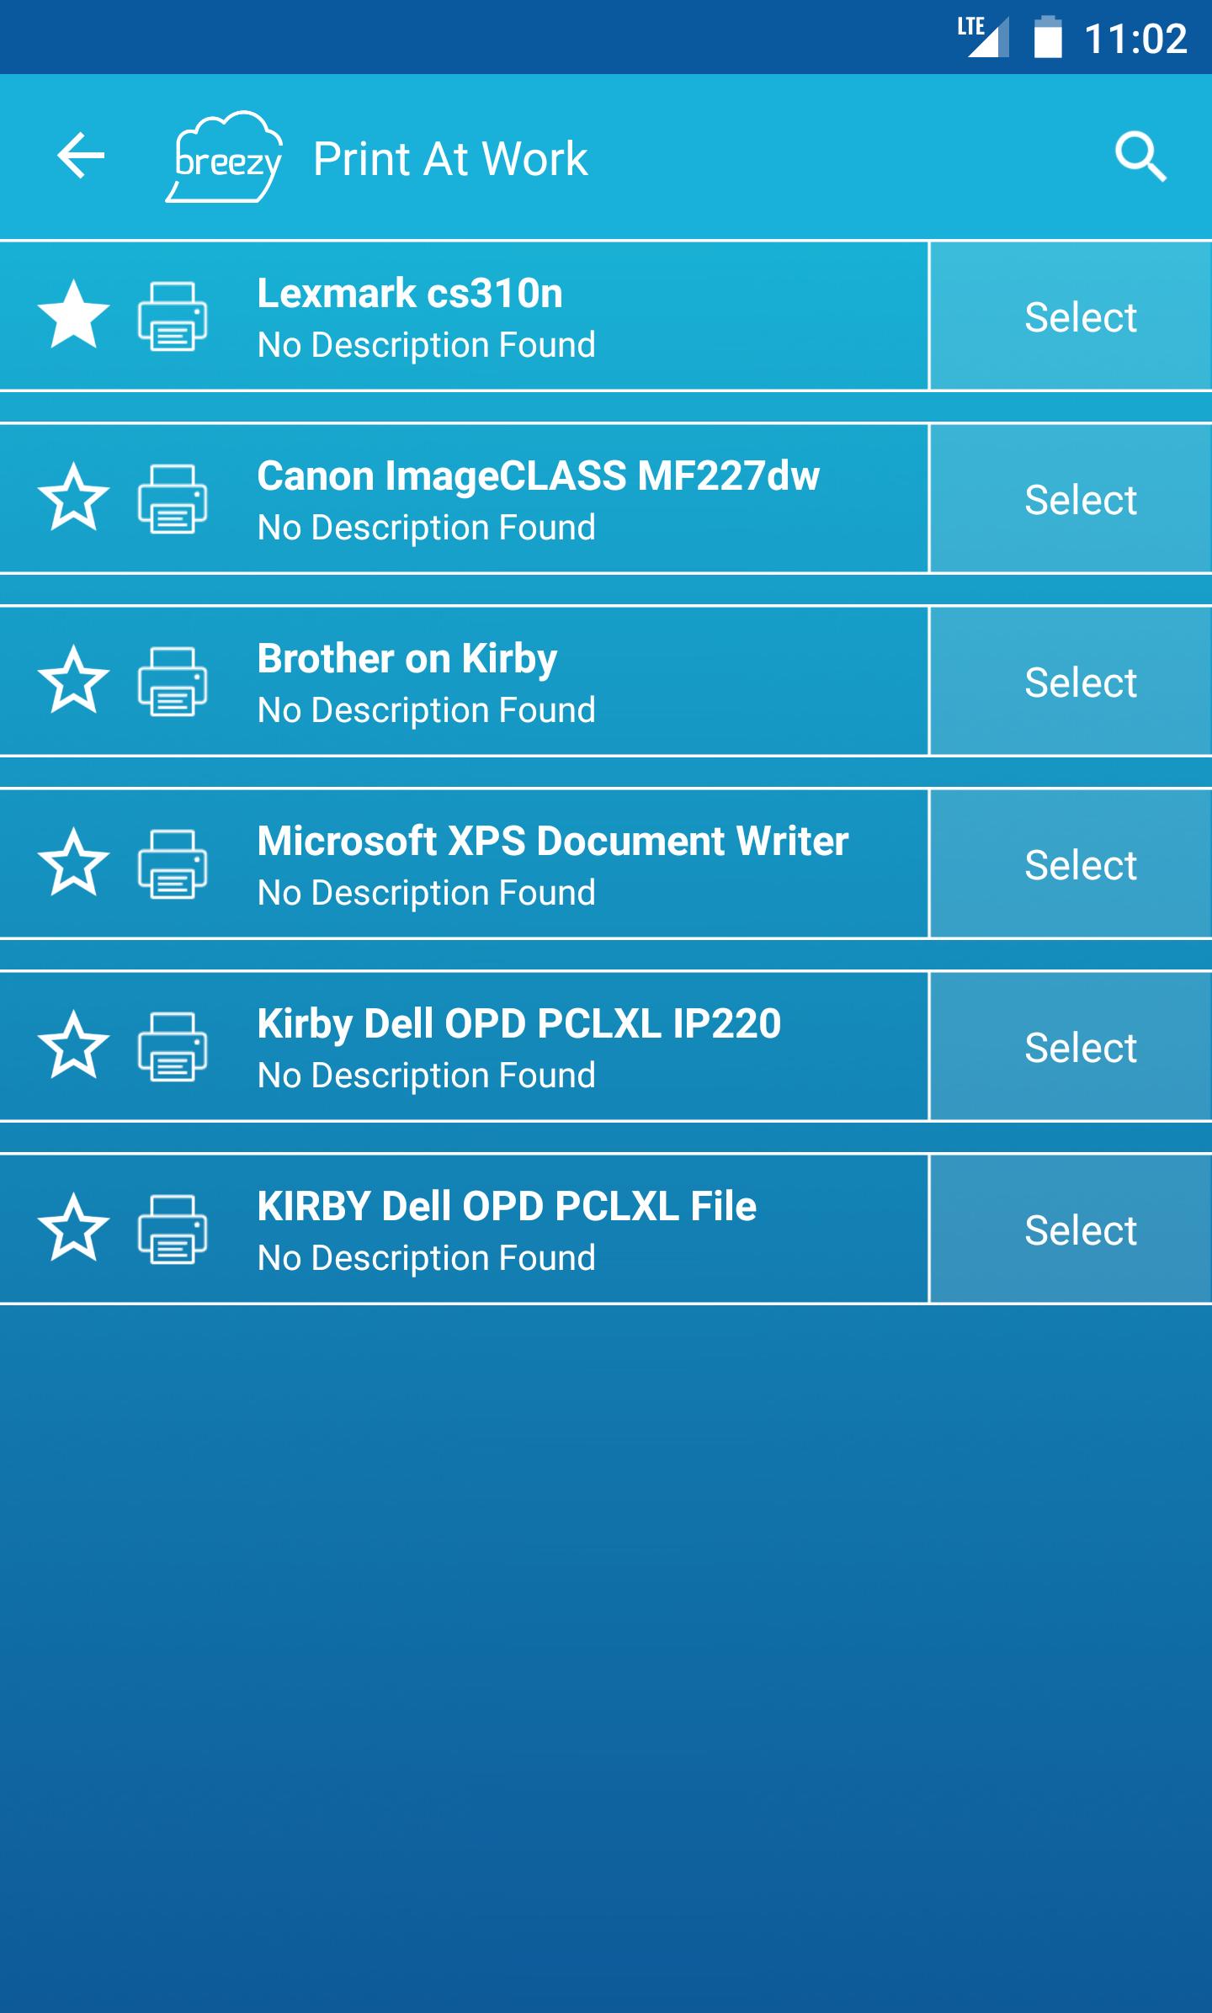This screenshot has width=1212, height=2013.
Task: Tap the back arrow icon
Action: pyautogui.click(x=81, y=156)
